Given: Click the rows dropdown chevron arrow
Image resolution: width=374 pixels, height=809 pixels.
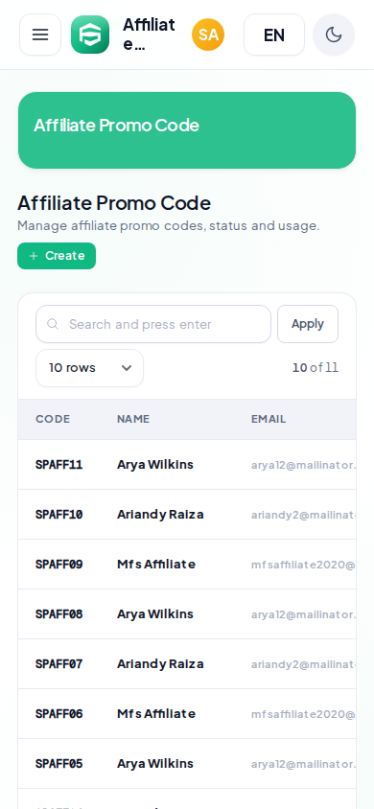Looking at the screenshot, I should [127, 368].
